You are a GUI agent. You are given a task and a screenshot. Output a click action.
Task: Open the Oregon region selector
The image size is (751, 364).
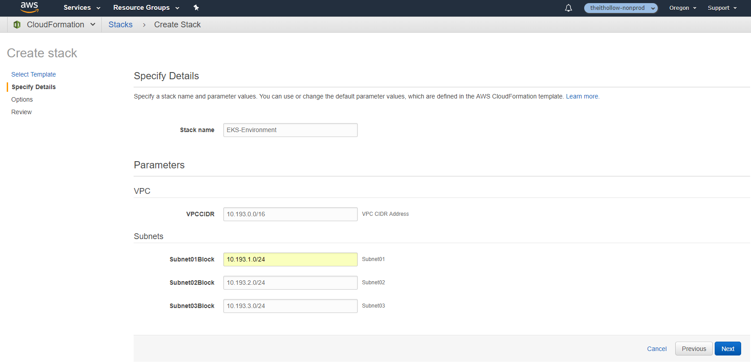[682, 8]
